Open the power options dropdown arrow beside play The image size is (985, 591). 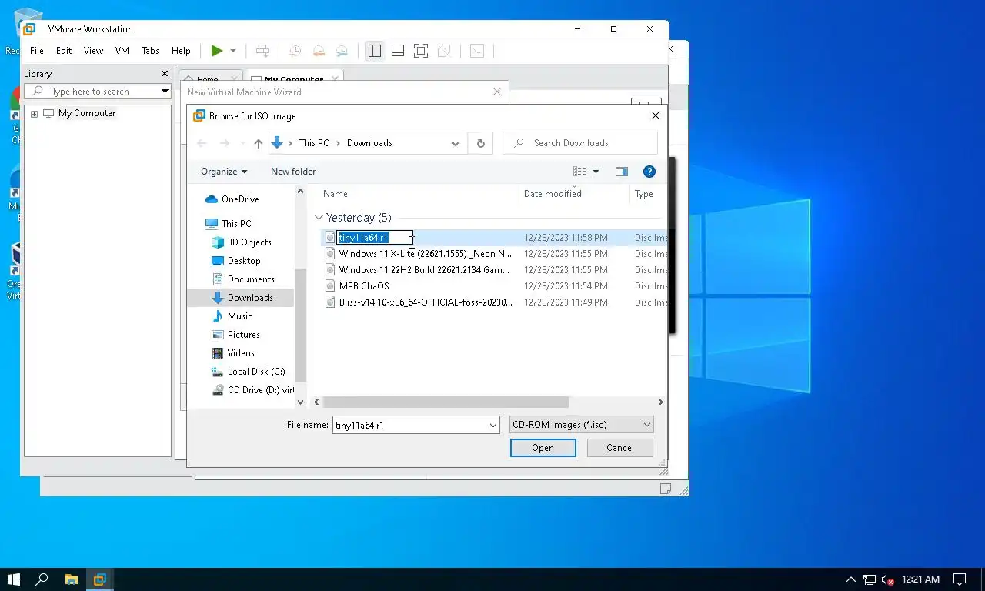pyautogui.click(x=233, y=51)
